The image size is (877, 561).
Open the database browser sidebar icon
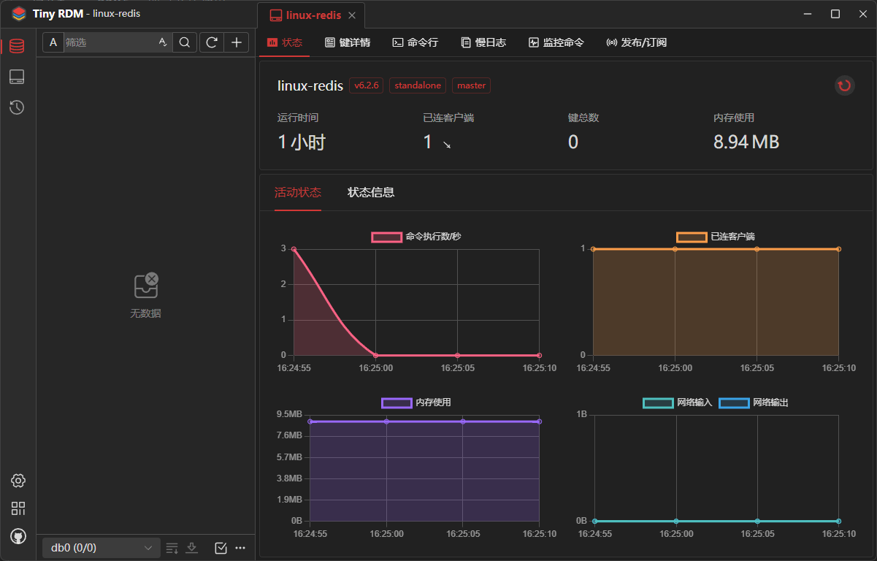(17, 46)
